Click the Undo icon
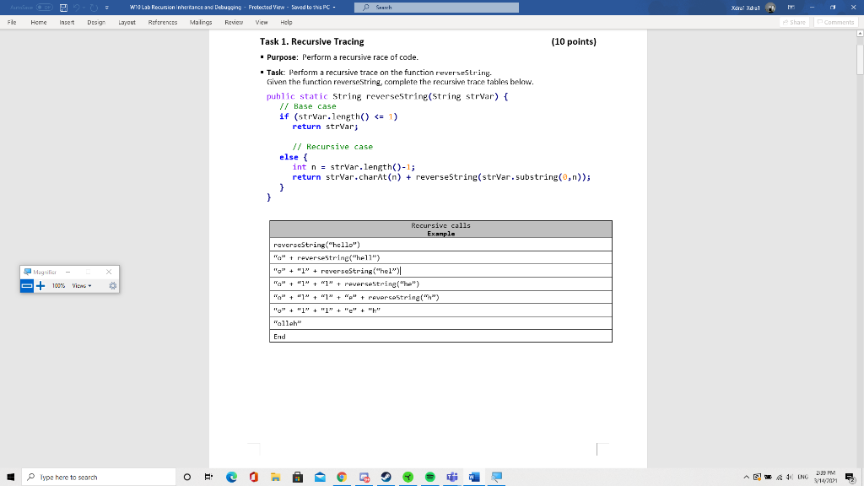Image resolution: width=864 pixels, height=486 pixels. tap(78, 8)
